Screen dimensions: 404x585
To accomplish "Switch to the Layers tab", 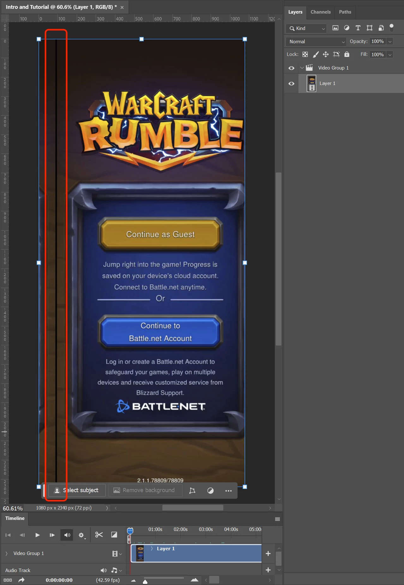I will tap(295, 12).
